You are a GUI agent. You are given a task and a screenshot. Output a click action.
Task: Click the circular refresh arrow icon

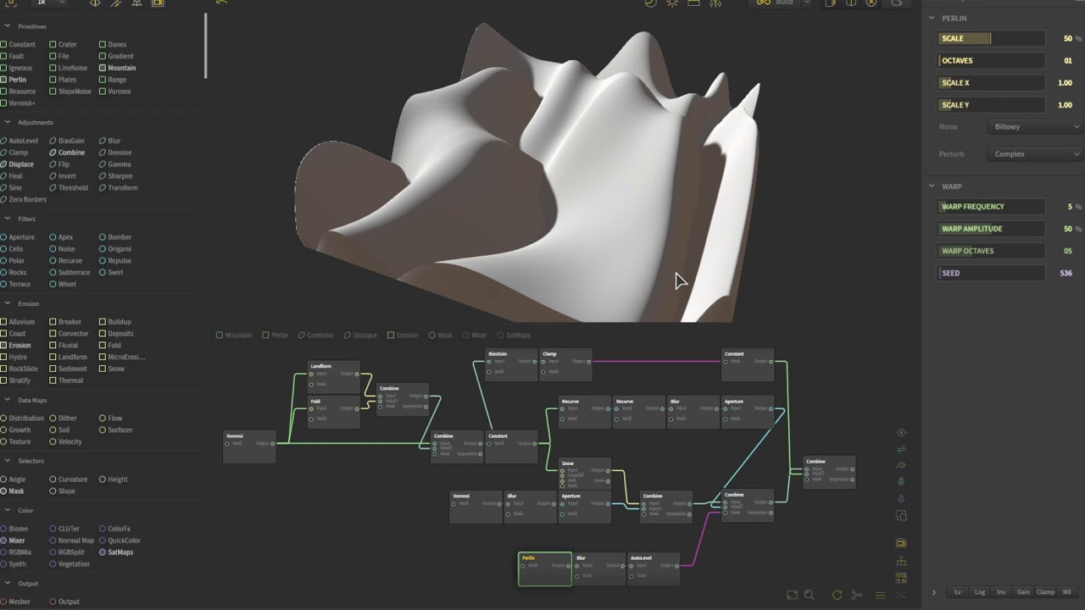tap(837, 595)
